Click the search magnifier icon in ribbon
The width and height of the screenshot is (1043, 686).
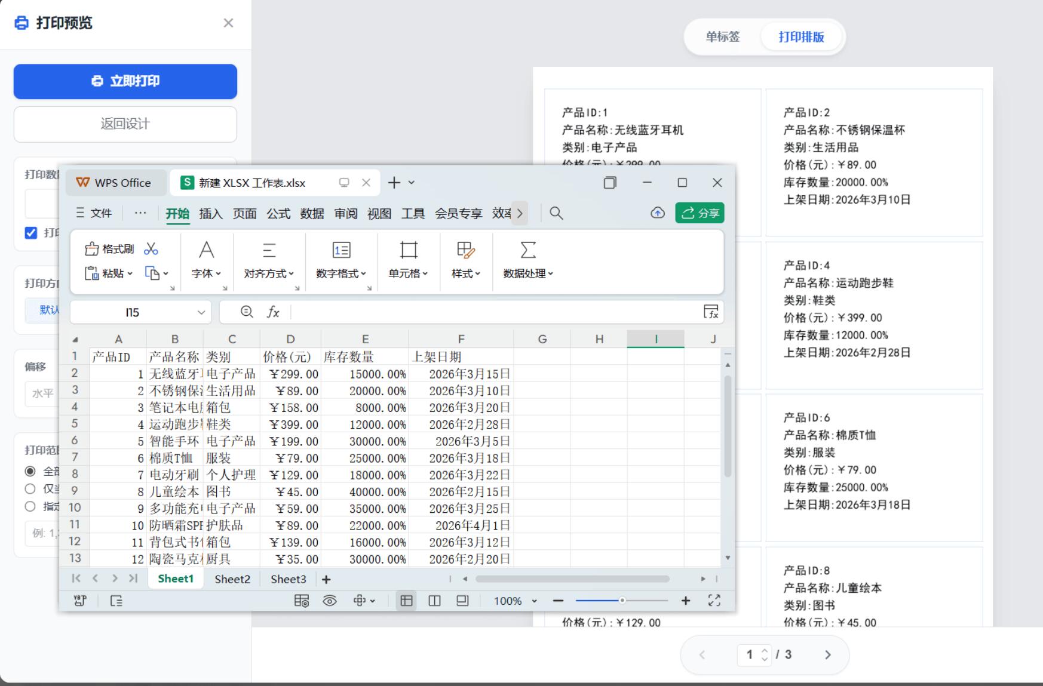[556, 213]
